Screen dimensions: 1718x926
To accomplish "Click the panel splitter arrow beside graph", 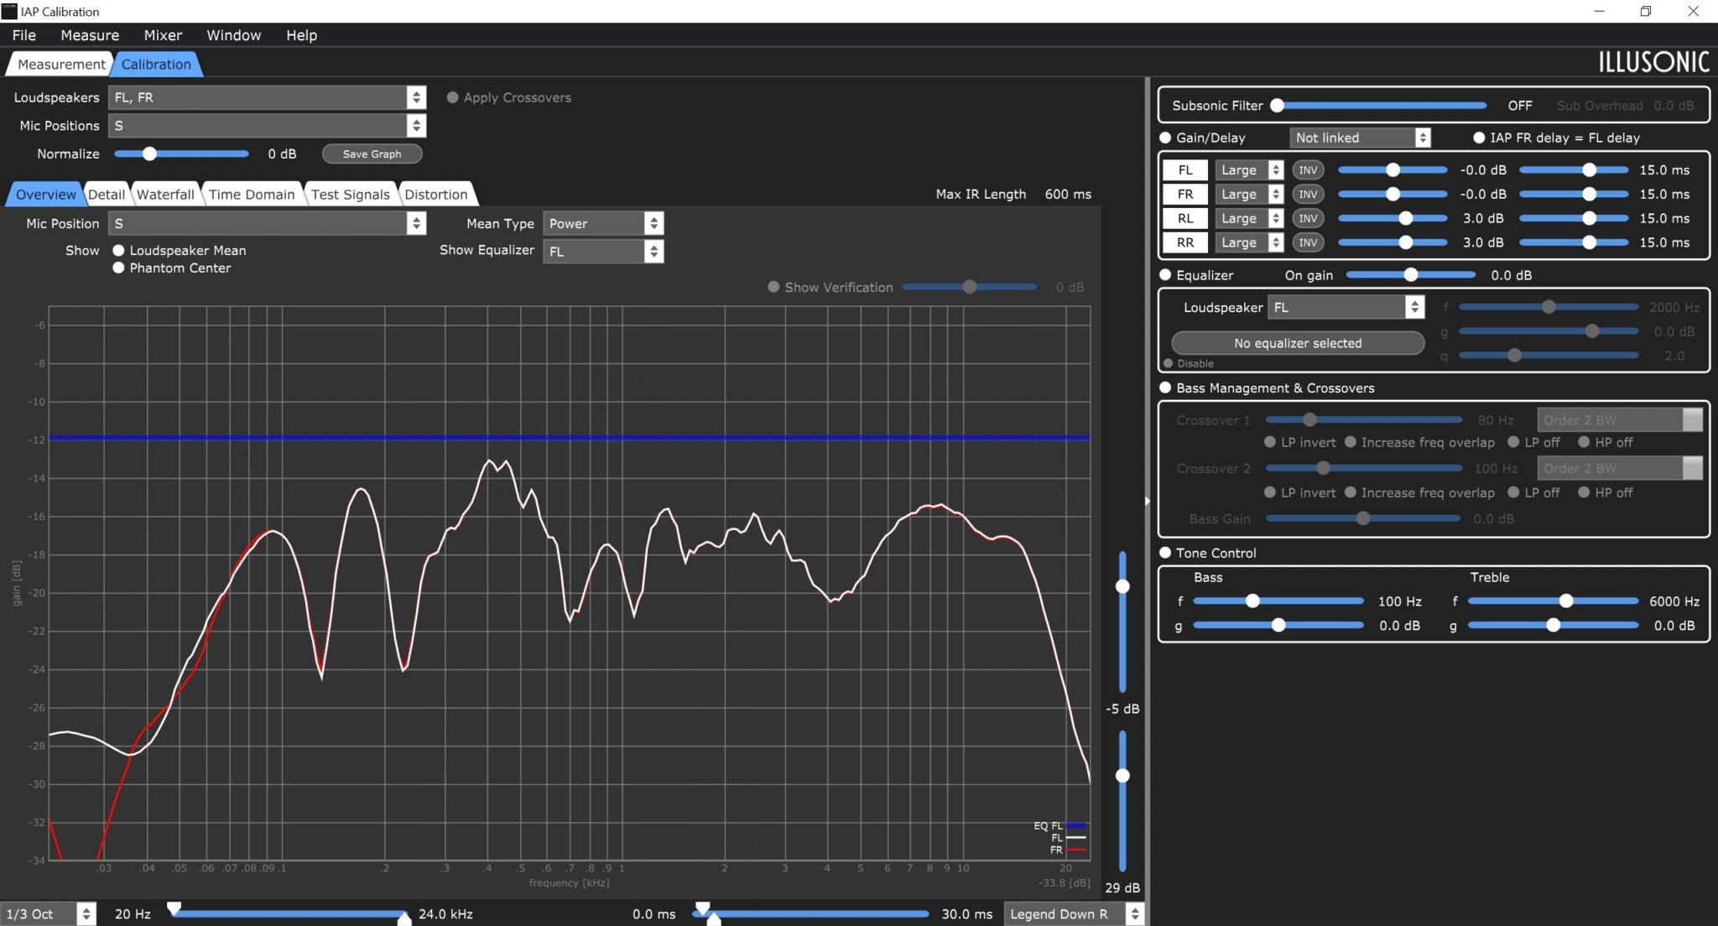I will tap(1147, 501).
